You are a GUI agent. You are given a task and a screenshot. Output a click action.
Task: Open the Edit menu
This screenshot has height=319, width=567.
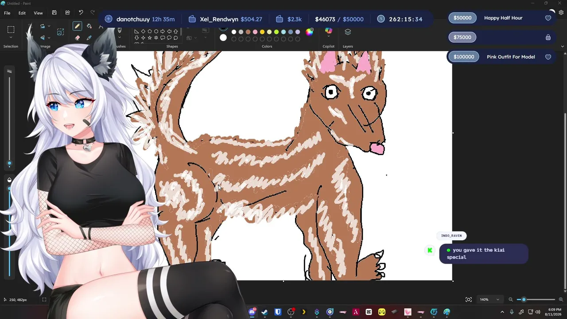[22, 13]
